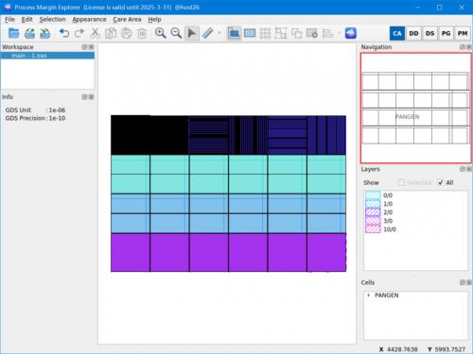Switch to the PG mode button
The image size is (473, 354).
[x=446, y=33]
